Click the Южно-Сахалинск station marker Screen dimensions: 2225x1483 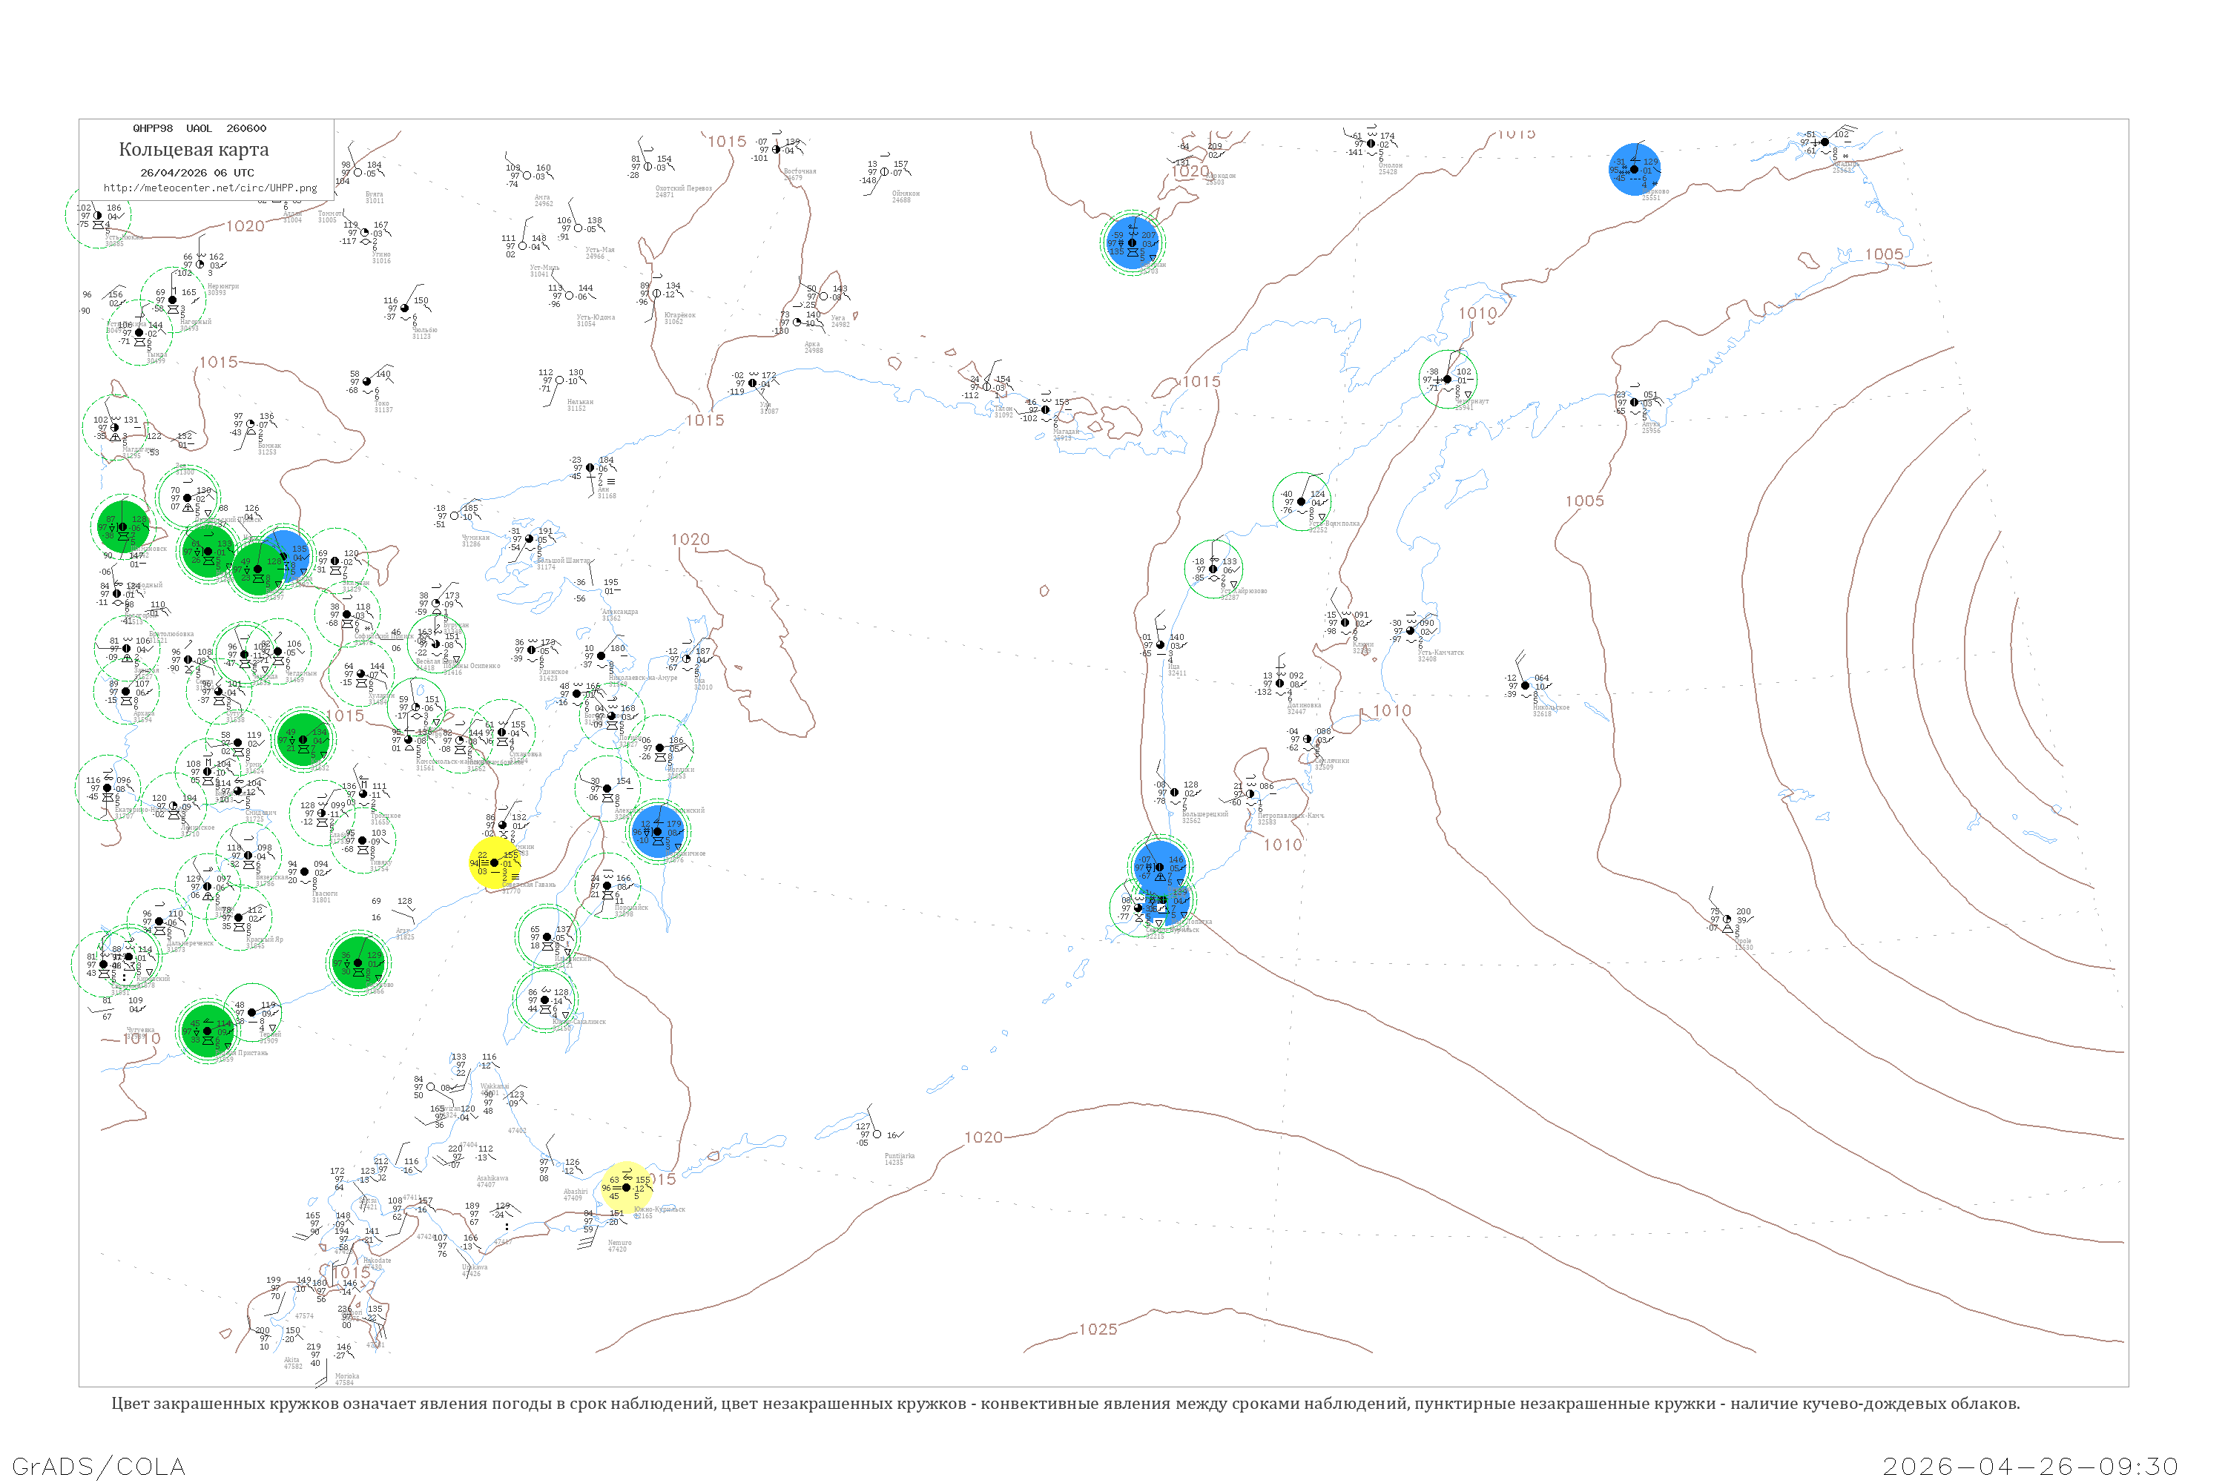pos(545,1000)
